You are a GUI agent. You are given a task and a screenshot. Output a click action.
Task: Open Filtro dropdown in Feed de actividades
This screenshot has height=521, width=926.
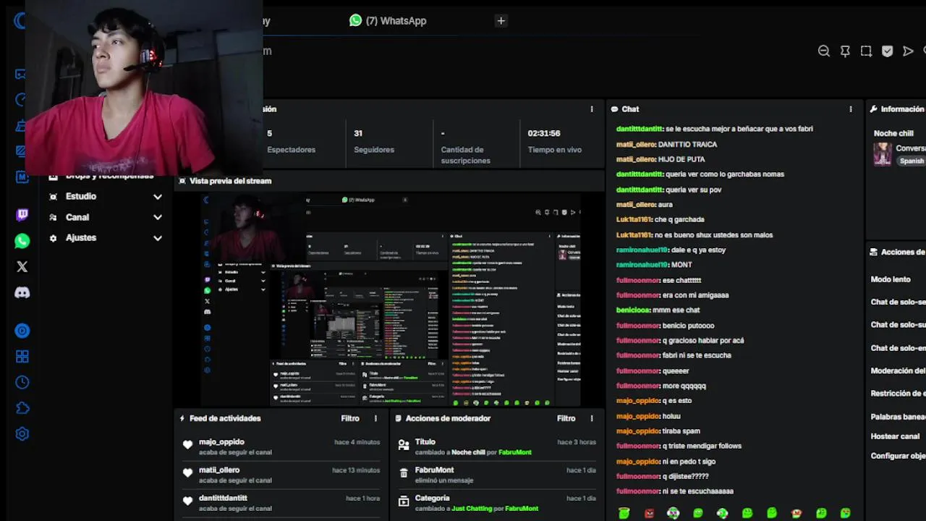coord(350,418)
